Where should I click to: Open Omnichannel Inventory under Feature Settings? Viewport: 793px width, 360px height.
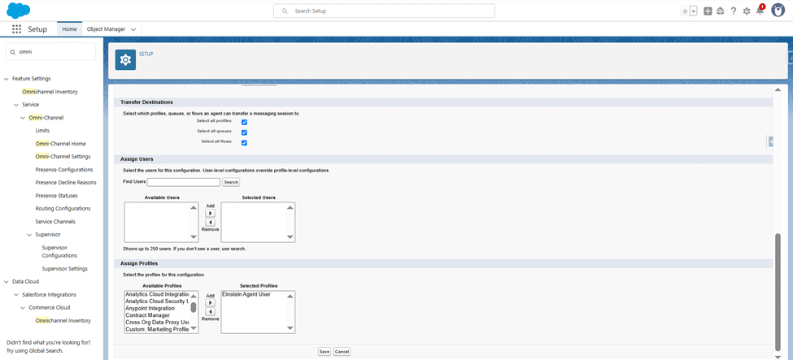[50, 92]
